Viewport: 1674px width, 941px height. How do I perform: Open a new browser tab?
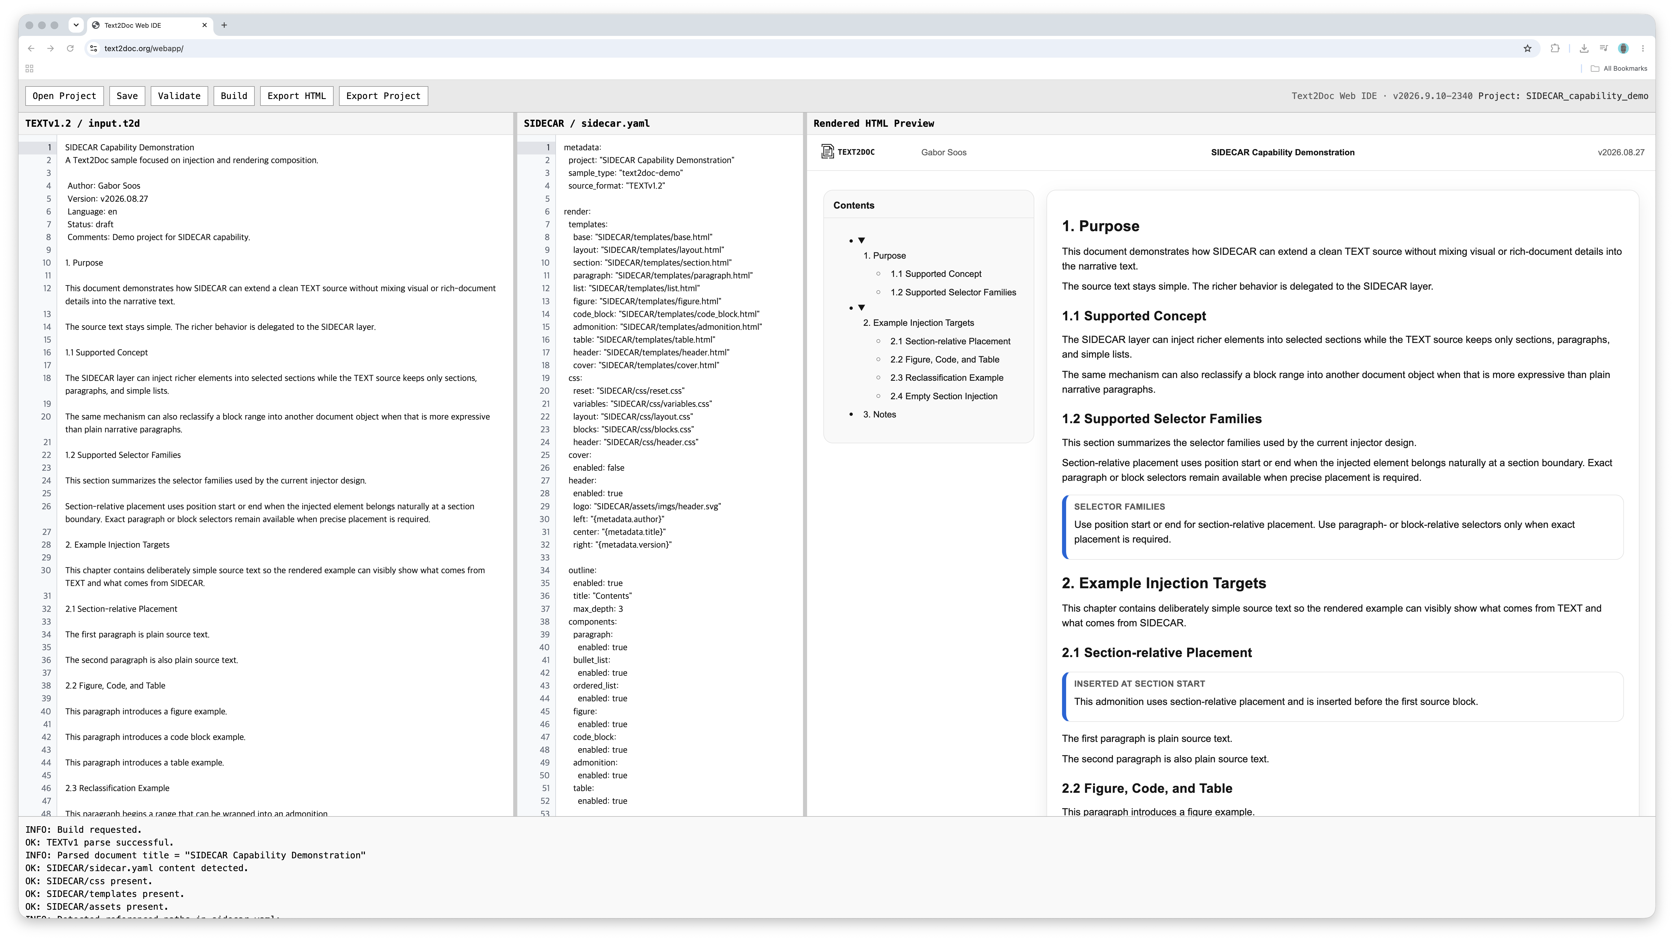[x=224, y=25]
